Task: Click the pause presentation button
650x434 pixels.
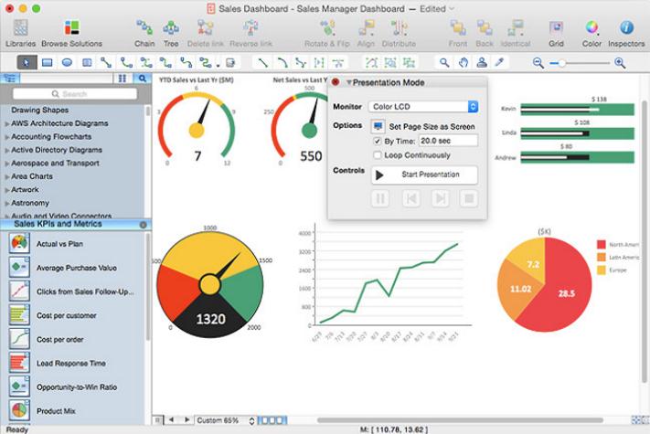Action: pos(380,199)
